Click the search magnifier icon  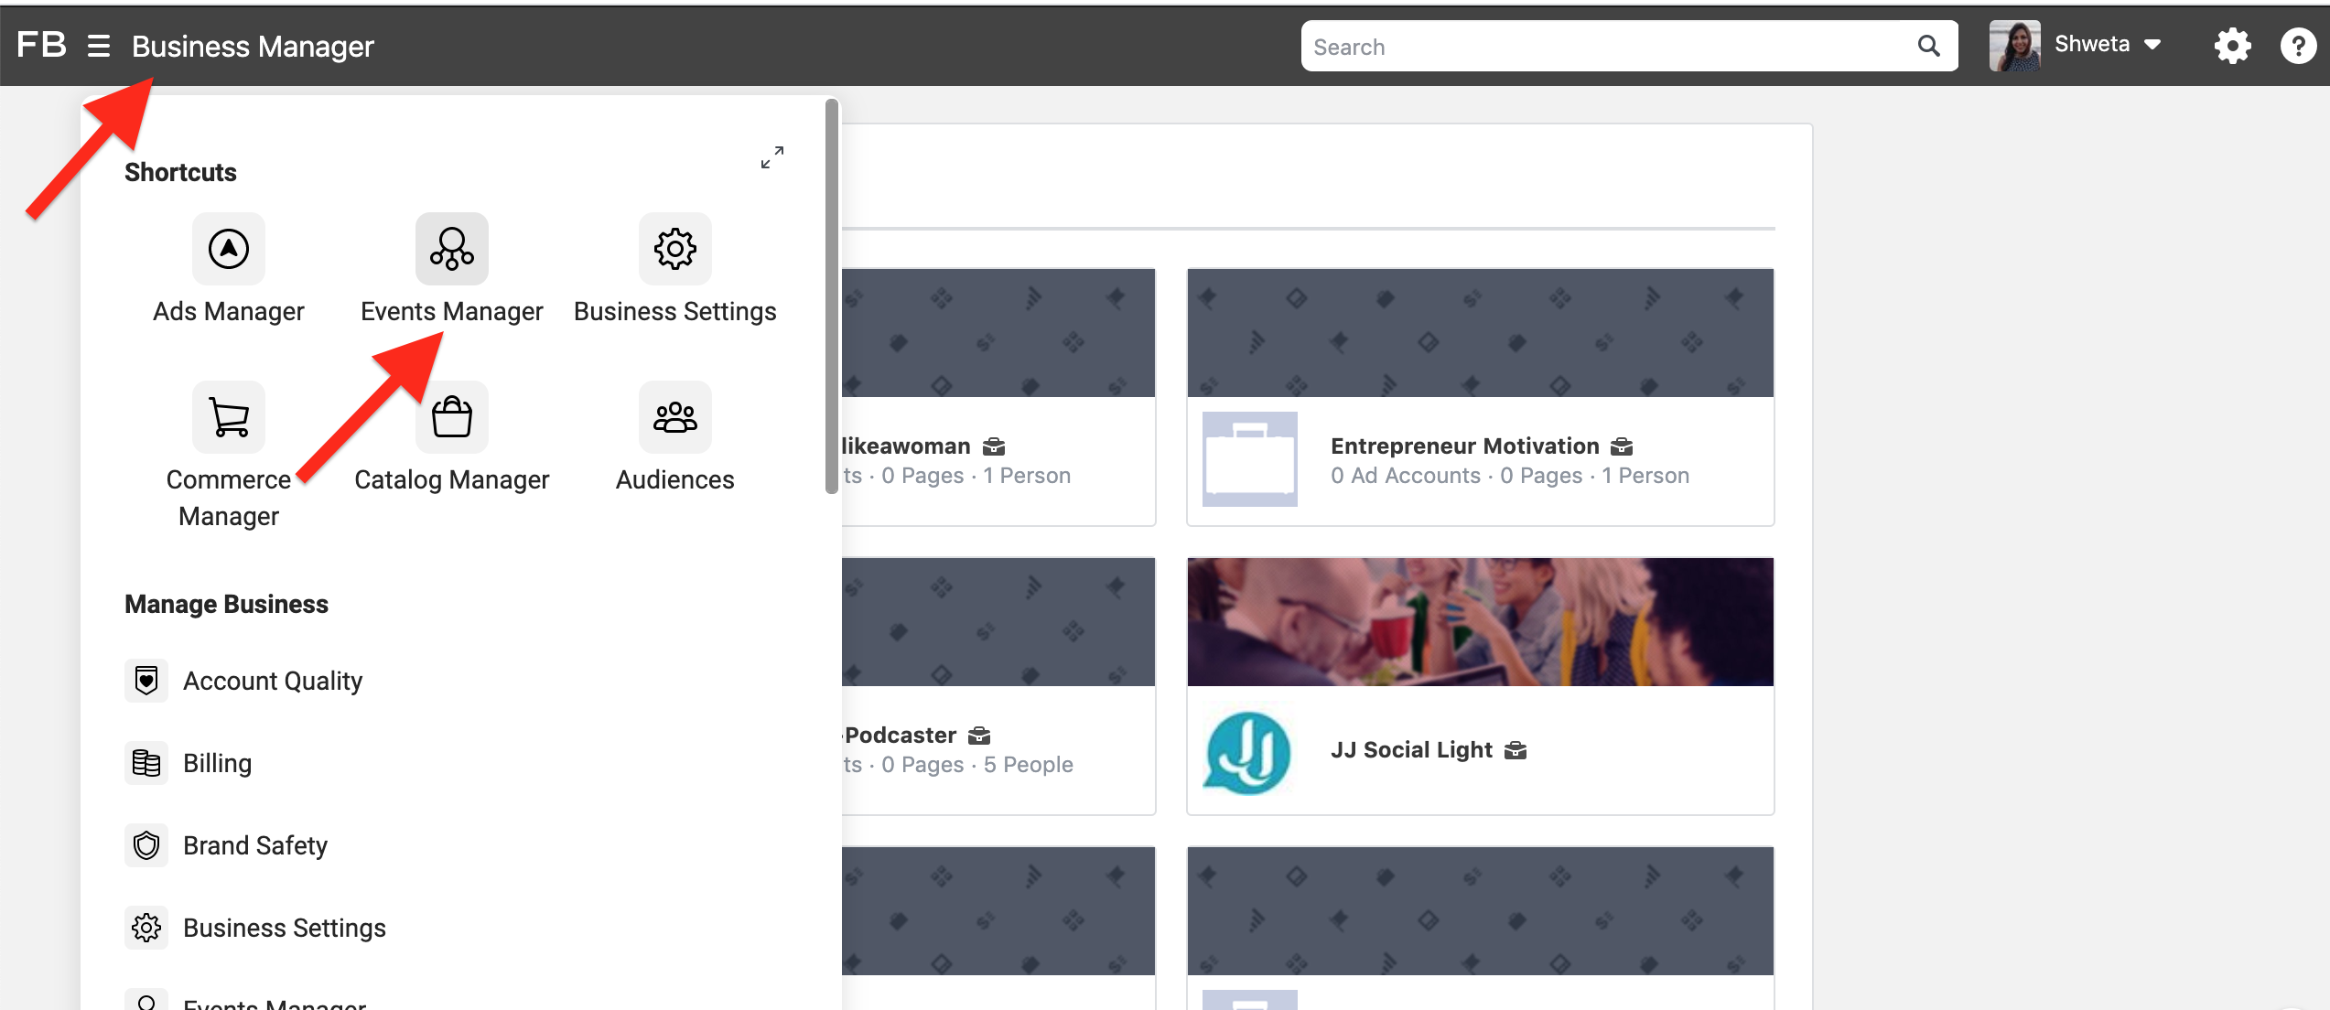1928,46
